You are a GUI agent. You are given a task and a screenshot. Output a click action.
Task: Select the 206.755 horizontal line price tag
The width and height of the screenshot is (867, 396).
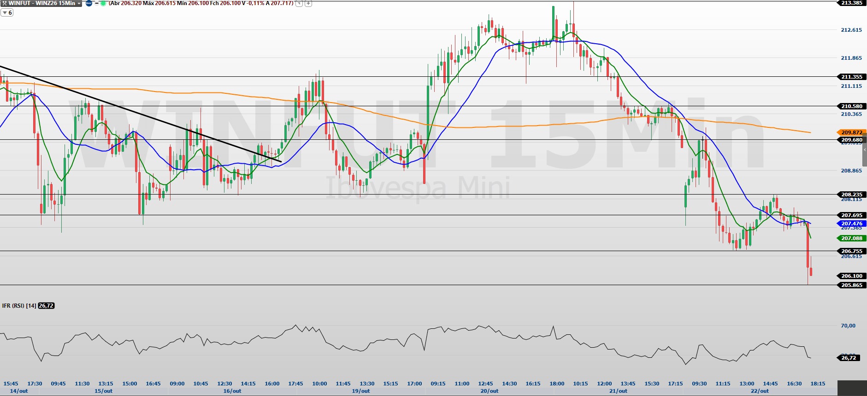[x=851, y=251]
